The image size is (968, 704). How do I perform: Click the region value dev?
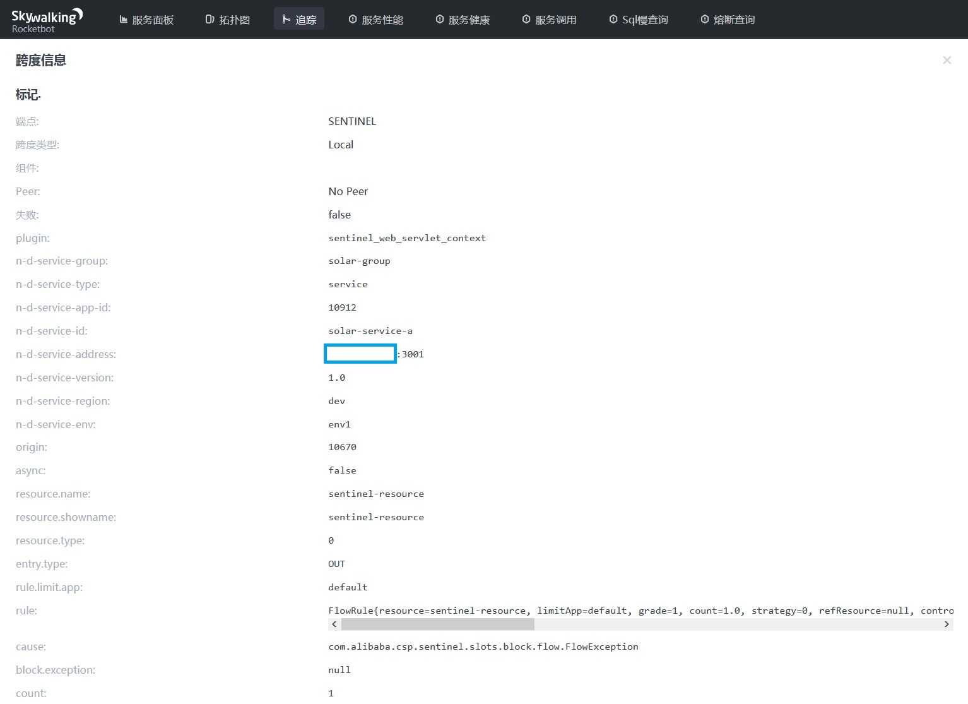click(336, 401)
